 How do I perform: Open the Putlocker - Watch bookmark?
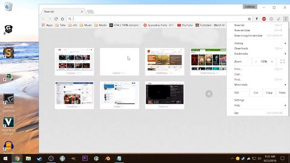(210, 25)
